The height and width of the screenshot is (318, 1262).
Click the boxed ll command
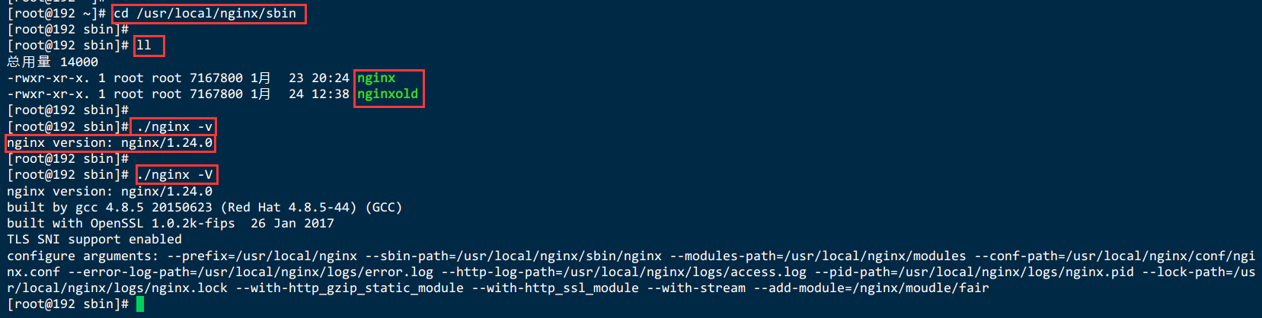pyautogui.click(x=144, y=46)
